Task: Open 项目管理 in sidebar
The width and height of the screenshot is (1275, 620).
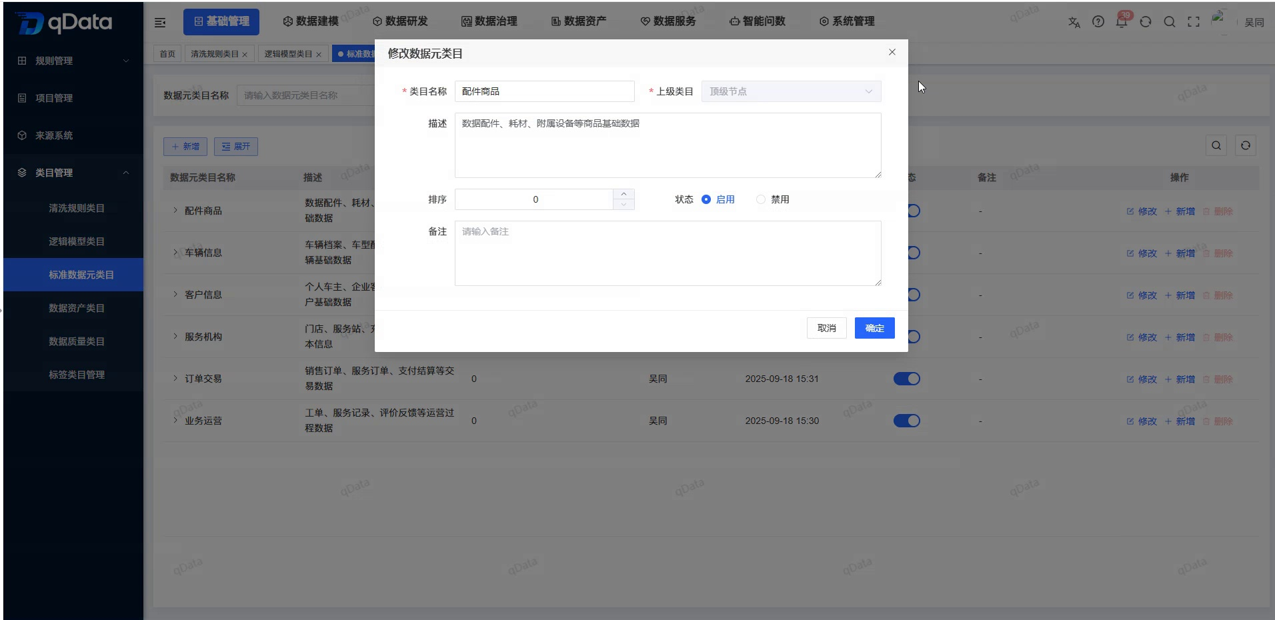Action: [73, 98]
